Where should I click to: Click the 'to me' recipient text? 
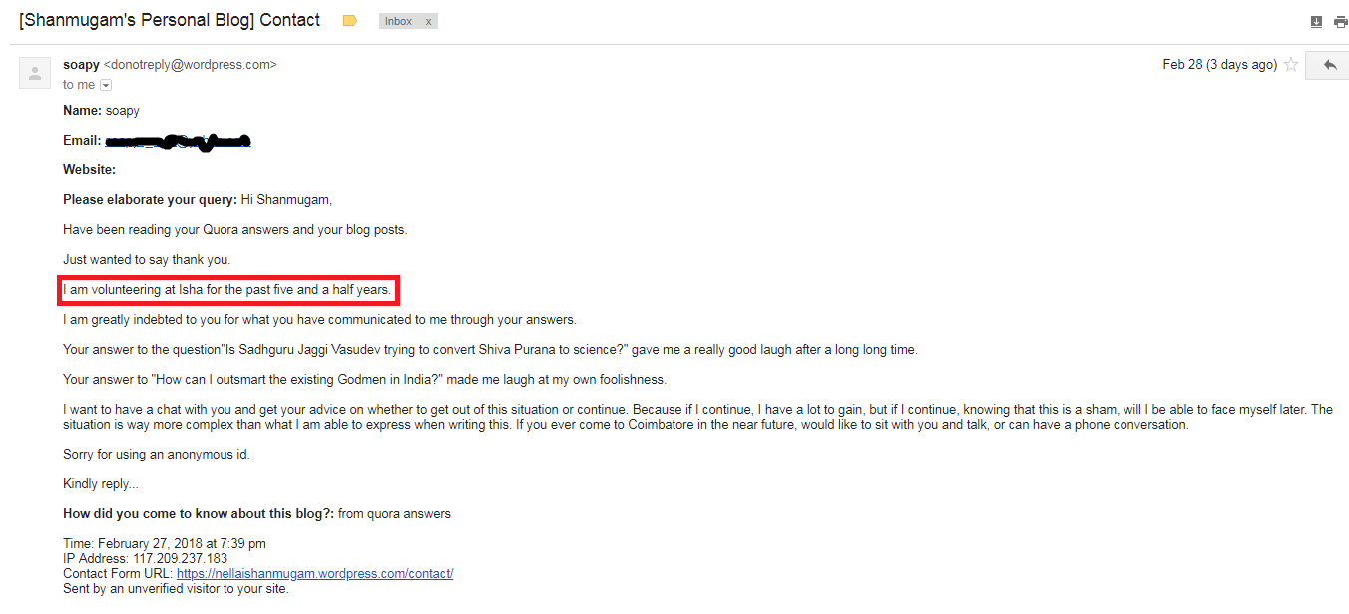pos(79,85)
